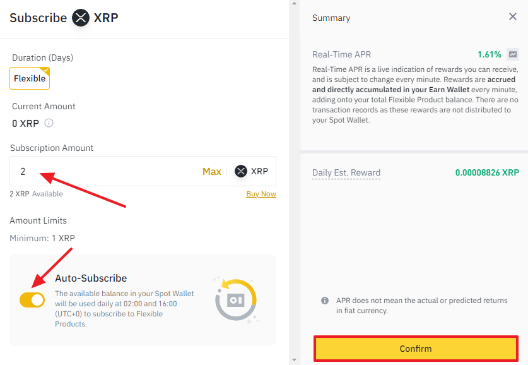Viewport: 528px width, 365px height.
Task: Click the Max link to use full balance
Action: pos(212,171)
